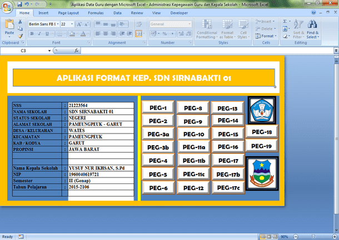Toggle bold formatting

click(32, 34)
